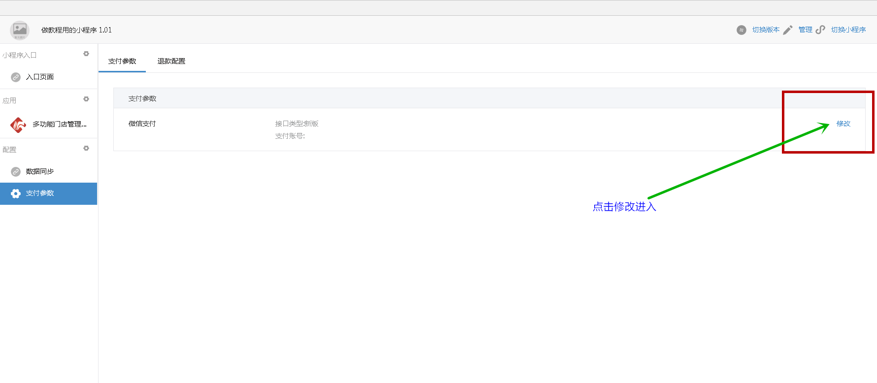Click the red 多功能门店管理 app icon
This screenshot has height=383, width=877.
click(18, 125)
